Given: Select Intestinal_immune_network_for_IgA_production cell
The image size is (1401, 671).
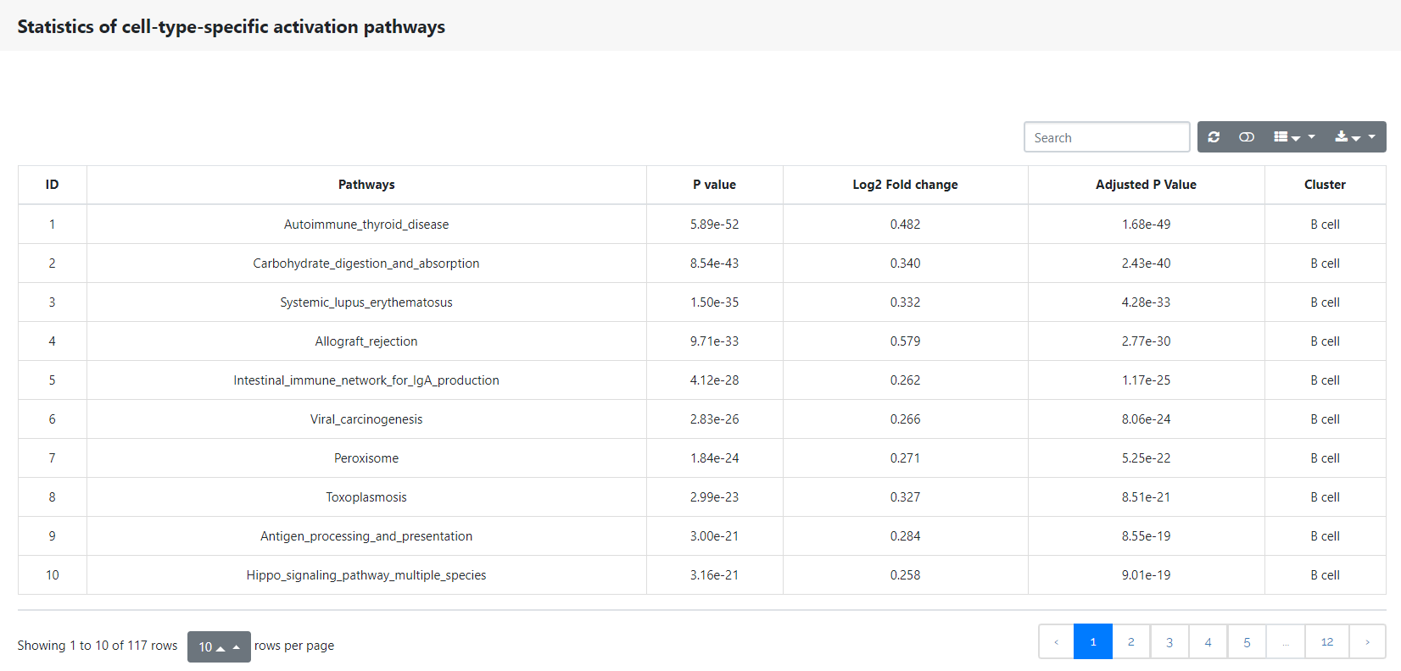Looking at the screenshot, I should pos(366,380).
